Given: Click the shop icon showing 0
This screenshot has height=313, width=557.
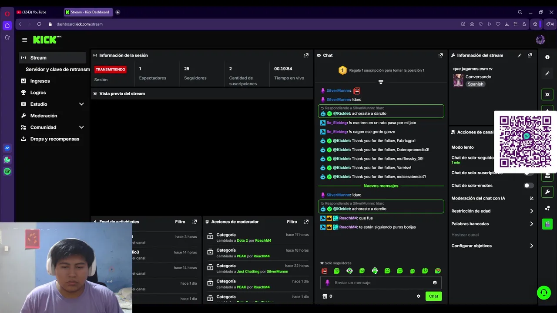Looking at the screenshot, I should click(327, 296).
